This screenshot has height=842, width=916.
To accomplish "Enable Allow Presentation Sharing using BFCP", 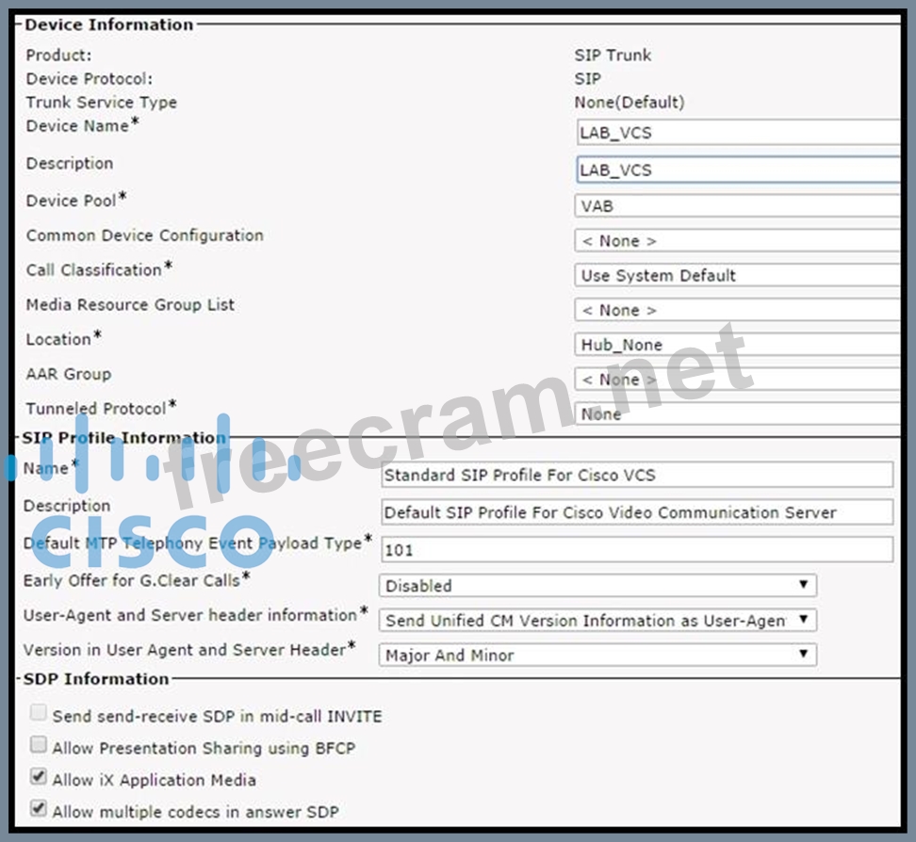I will coord(39,747).
